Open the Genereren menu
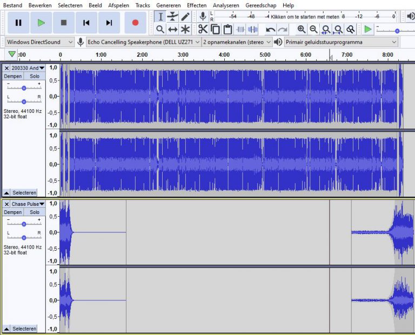The width and height of the screenshot is (415, 335). (169, 5)
